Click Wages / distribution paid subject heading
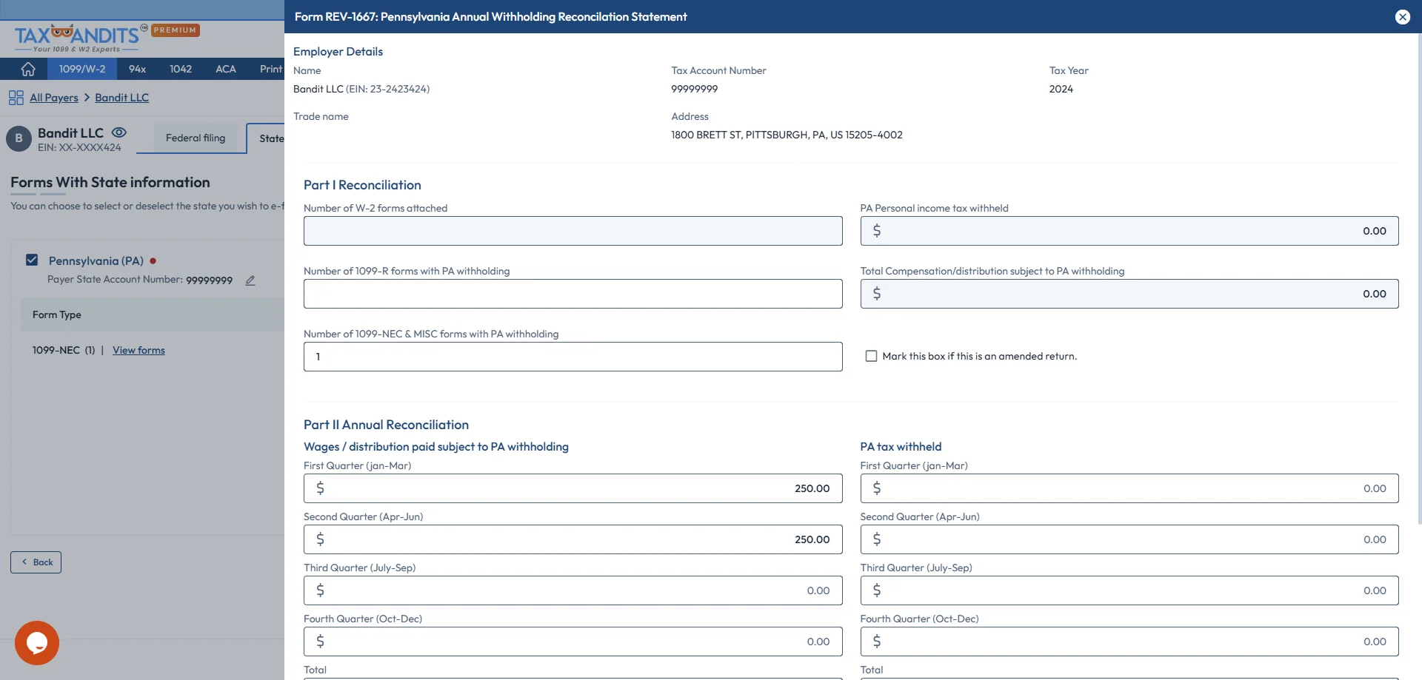This screenshot has width=1422, height=680. pos(436,447)
